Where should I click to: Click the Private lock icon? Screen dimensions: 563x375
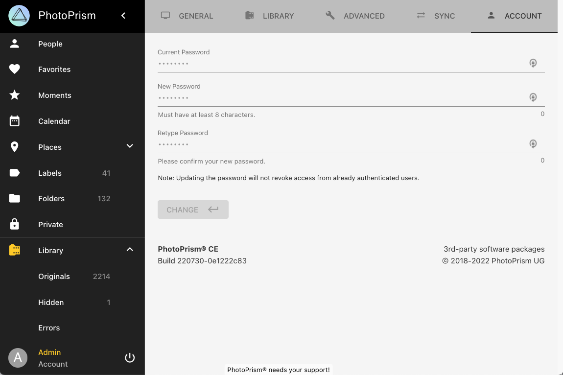tap(15, 225)
